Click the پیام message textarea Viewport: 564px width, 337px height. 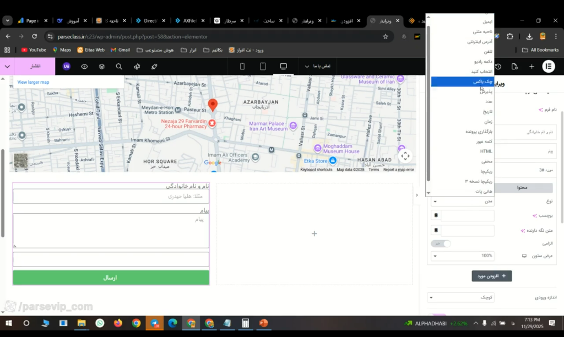pos(111,231)
